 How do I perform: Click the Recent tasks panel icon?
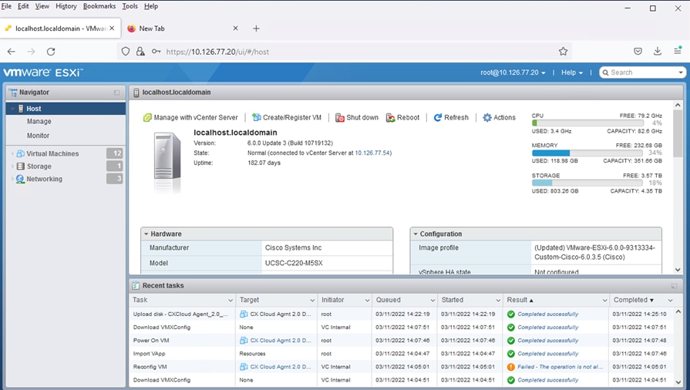[136, 286]
